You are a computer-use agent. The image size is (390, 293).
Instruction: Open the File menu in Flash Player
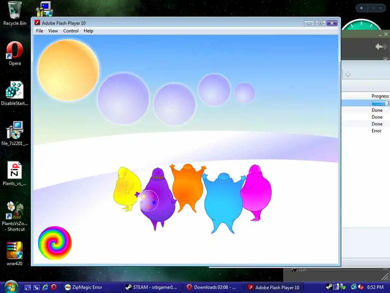40,31
